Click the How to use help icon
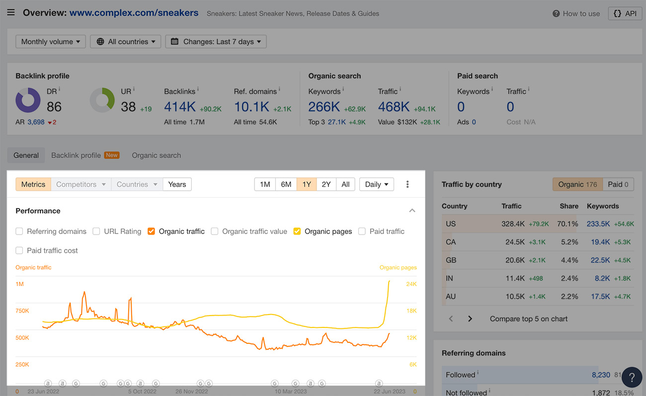Viewport: 646px width, 396px height. point(556,14)
